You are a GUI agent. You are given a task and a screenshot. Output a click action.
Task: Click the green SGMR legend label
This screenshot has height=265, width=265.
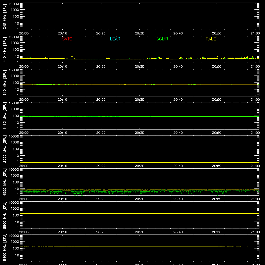(x=162, y=39)
